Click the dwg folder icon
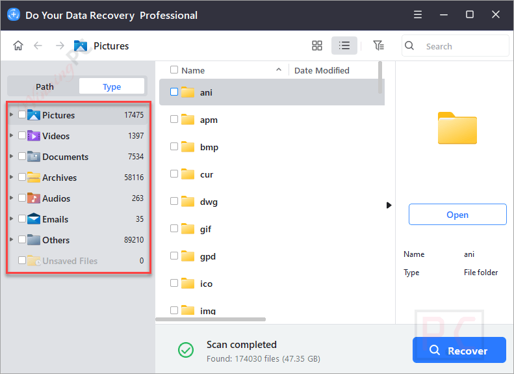This screenshot has height=374, width=514. [188, 202]
